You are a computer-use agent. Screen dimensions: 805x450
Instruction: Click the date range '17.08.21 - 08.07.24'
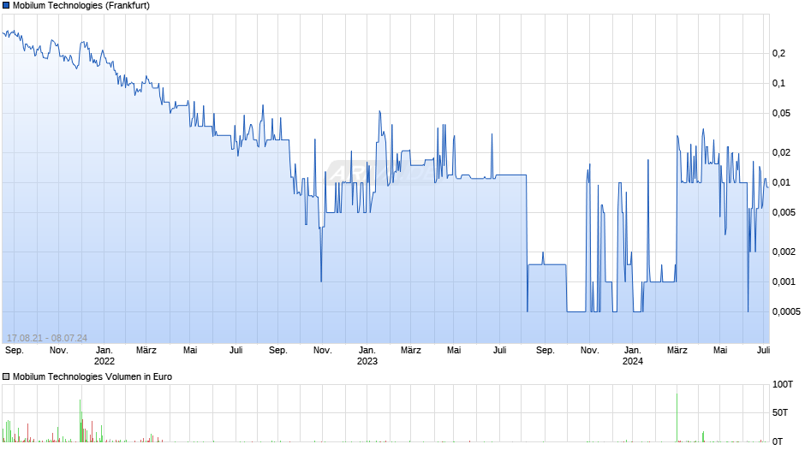[x=47, y=338]
